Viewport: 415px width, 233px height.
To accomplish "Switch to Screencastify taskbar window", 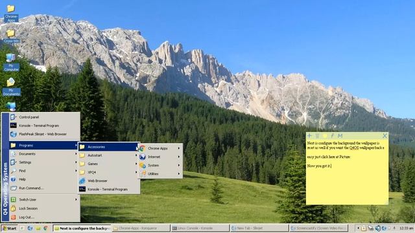I will (318, 228).
